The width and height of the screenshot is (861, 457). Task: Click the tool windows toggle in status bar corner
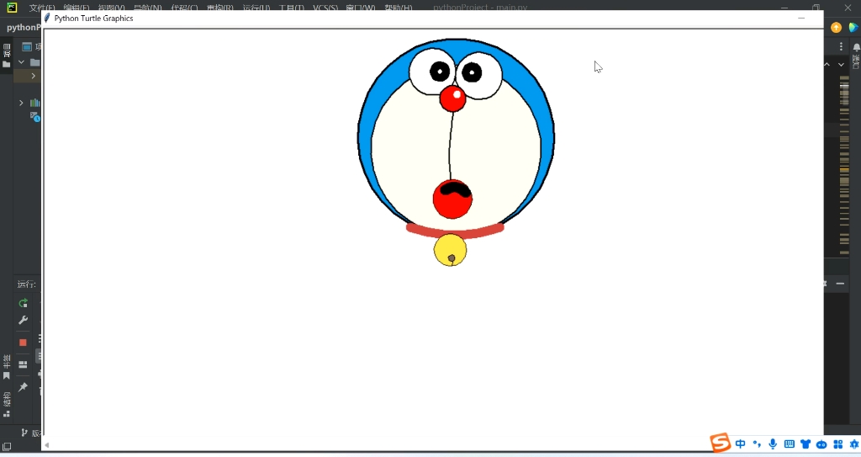[7, 447]
